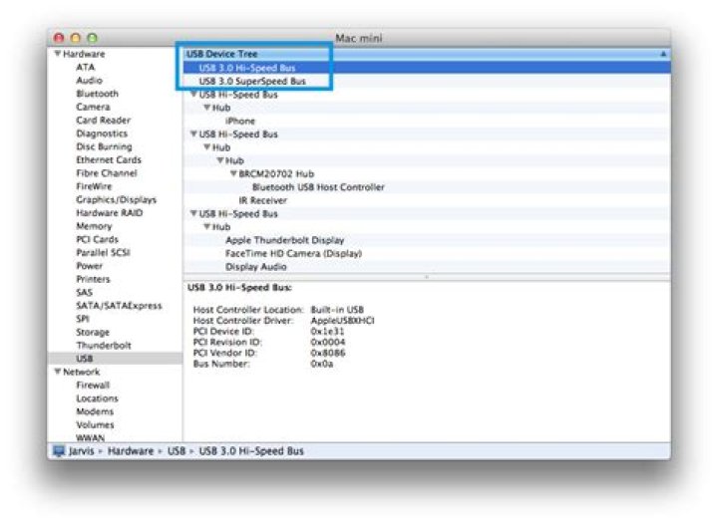Image resolution: width=718 pixels, height=525 pixels.
Task: Select PCI Cards in sidebar
Action: 97,240
